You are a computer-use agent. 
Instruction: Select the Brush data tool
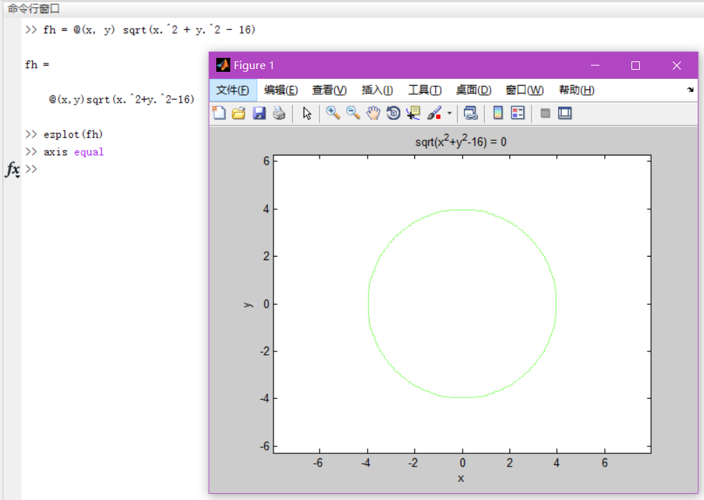pyautogui.click(x=434, y=113)
